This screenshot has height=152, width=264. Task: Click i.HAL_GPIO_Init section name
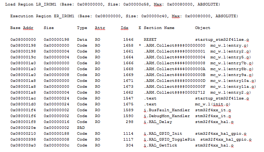(x=163, y=134)
